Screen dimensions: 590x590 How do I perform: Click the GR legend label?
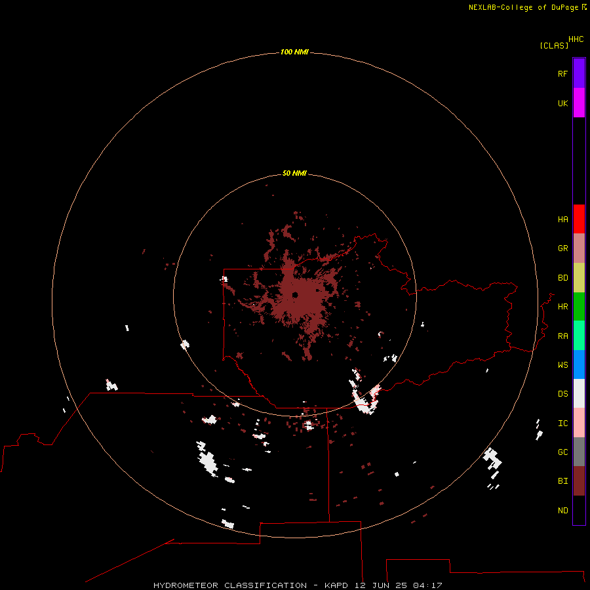[562, 248]
